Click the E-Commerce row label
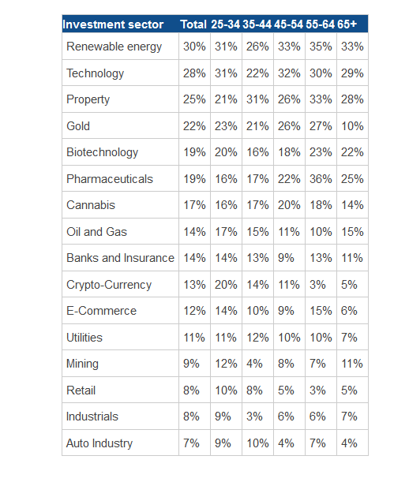Image resolution: width=394 pixels, height=482 pixels. [x=102, y=311]
